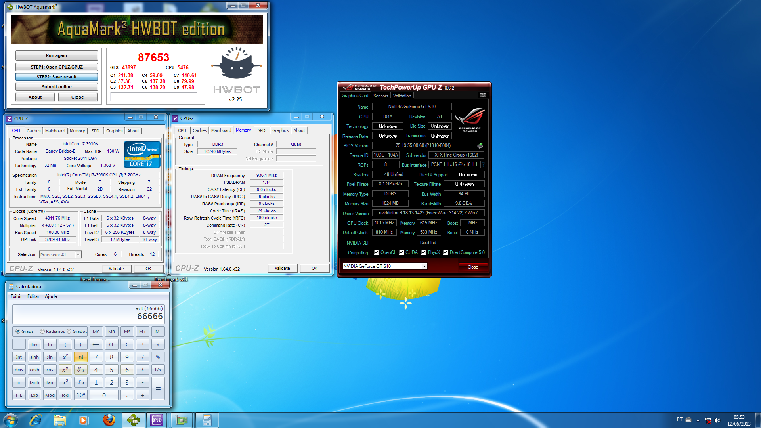Toggle the CUDA checkbox in GPU-Z
761x428 pixels.
402,252
